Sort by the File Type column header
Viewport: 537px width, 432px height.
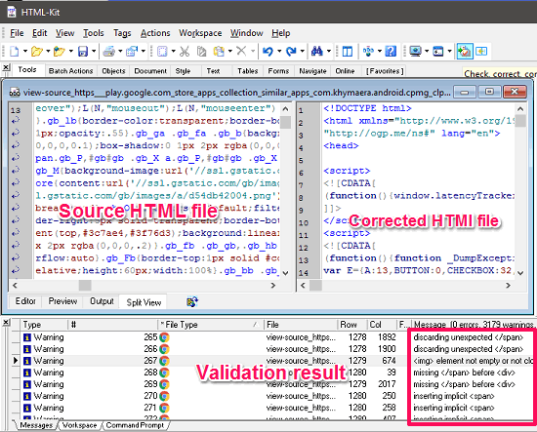point(210,325)
